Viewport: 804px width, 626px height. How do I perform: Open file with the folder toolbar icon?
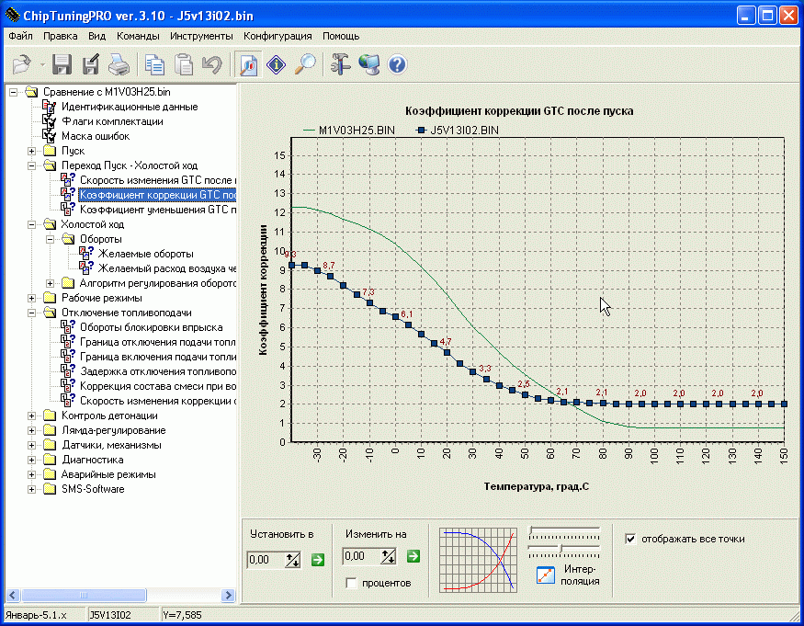click(x=21, y=64)
